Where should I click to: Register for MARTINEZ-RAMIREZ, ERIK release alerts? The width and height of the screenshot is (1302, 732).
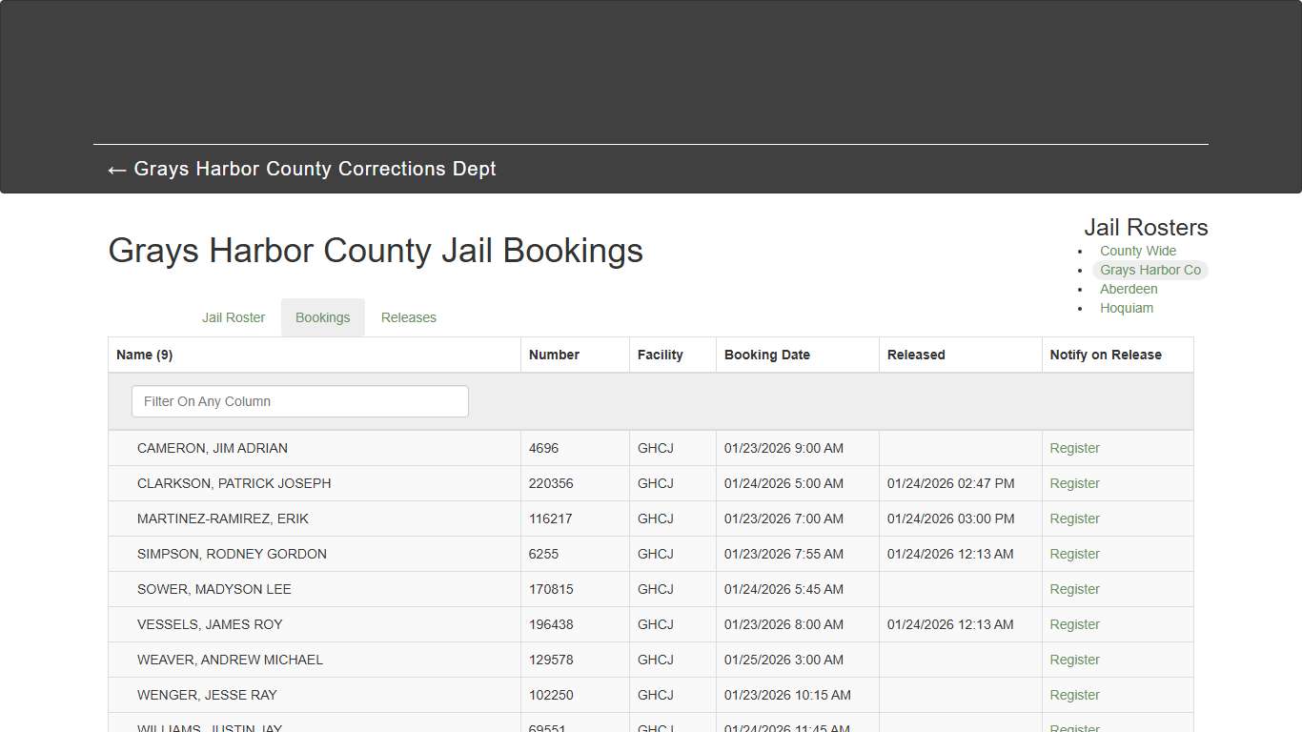pyautogui.click(x=1074, y=518)
